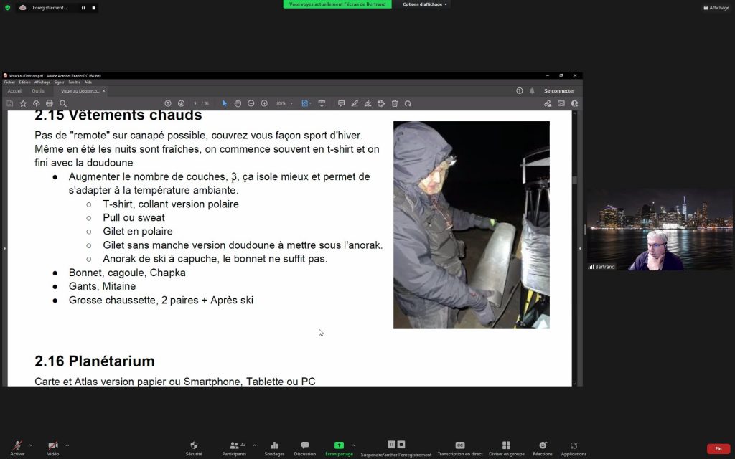This screenshot has height=459, width=735.
Task: Print the PDF document
Action: 50,103
